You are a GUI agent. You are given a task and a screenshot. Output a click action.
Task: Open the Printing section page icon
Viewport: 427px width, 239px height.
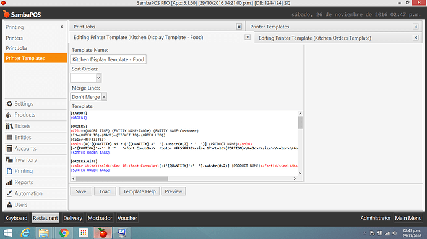click(x=9, y=171)
